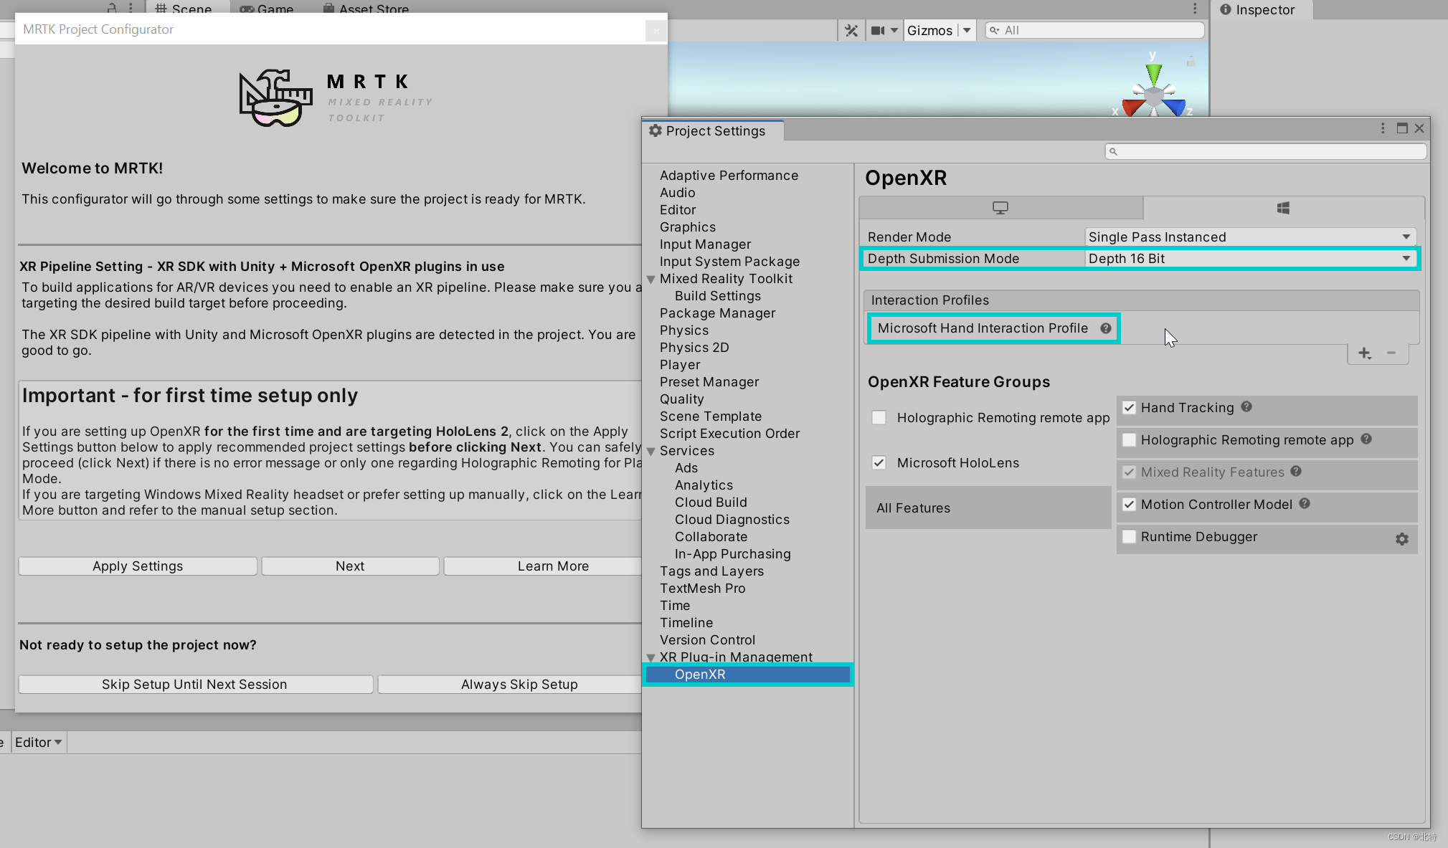Remove interaction profile with minus icon

1391,353
